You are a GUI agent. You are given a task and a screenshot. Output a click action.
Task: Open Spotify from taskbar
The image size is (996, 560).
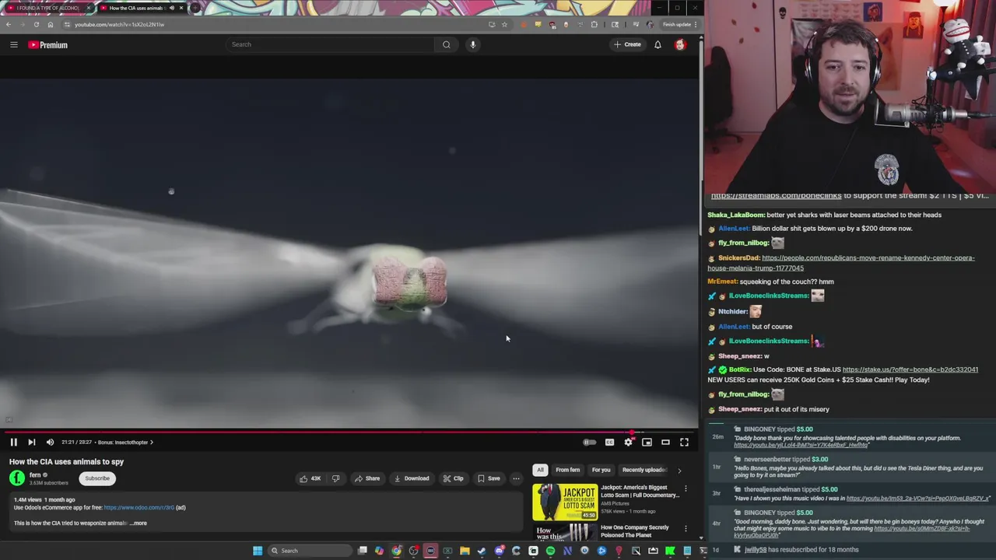tap(550, 551)
